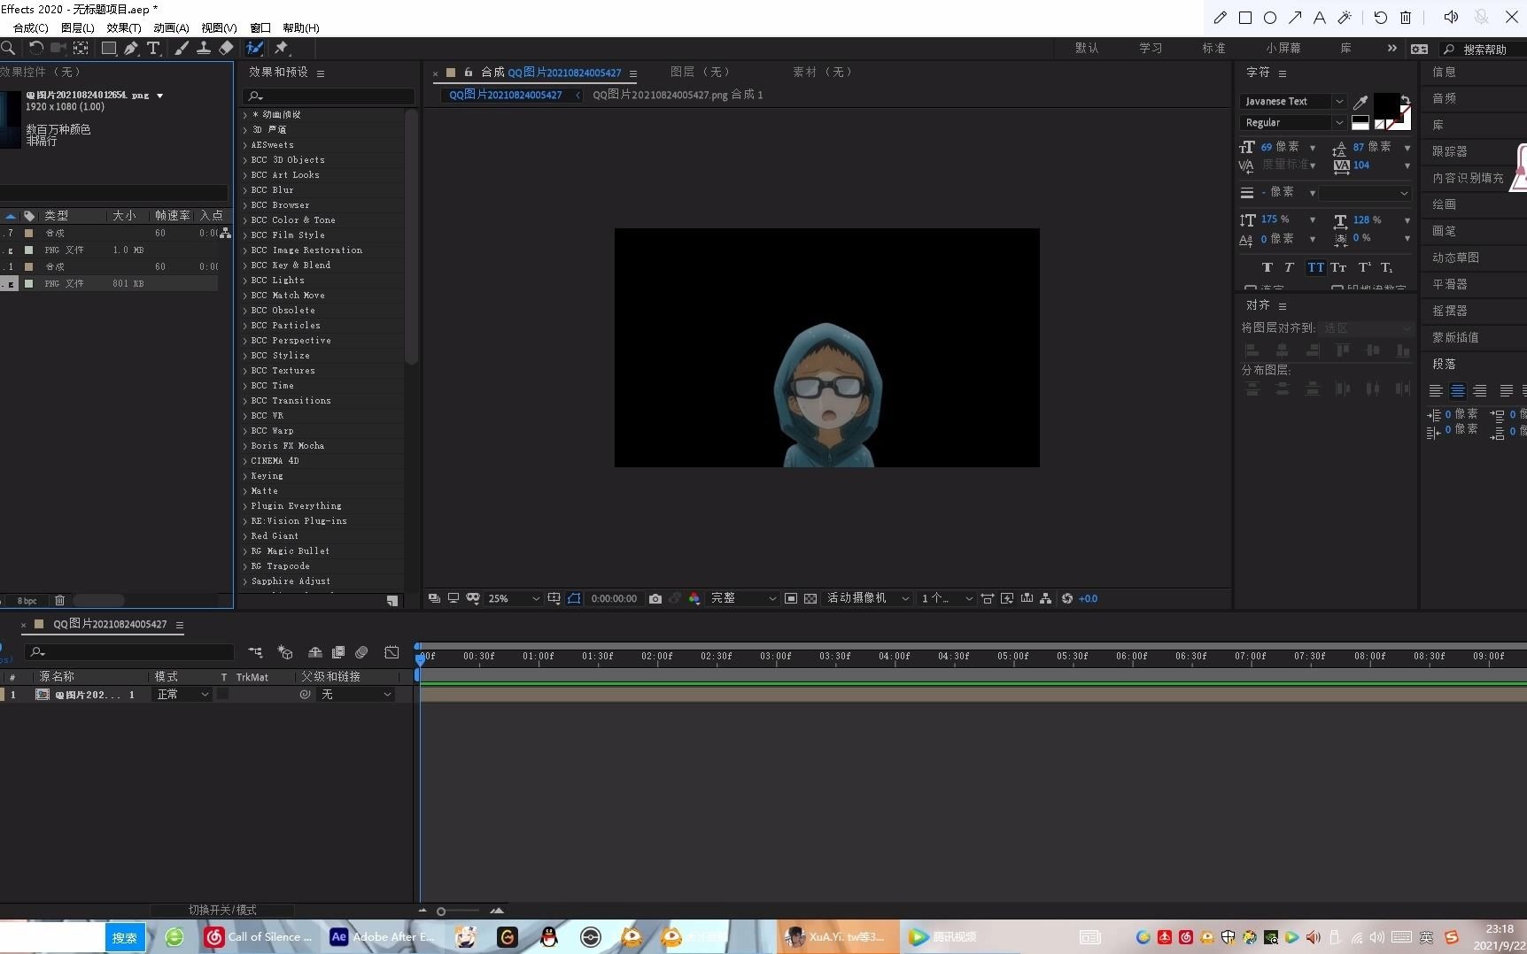The image size is (1527, 954).
Task: Click 切换开关/模式 button
Action: (x=222, y=910)
